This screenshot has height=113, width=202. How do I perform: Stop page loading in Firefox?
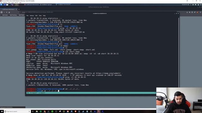(x=7, y=12)
